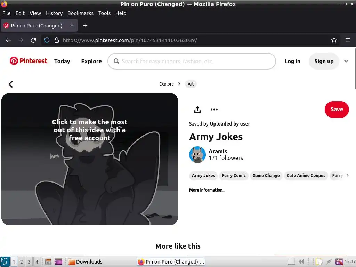The image size is (356, 267).
Task: Click the removable drive tray icon
Action: [291, 262]
